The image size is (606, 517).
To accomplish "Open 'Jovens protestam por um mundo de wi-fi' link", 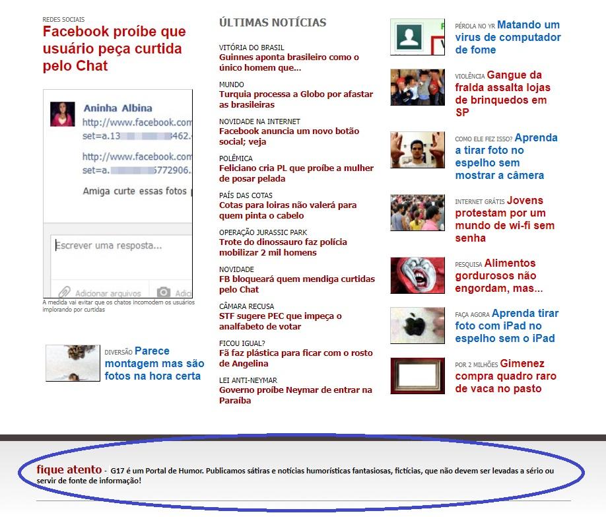I will coord(505,219).
